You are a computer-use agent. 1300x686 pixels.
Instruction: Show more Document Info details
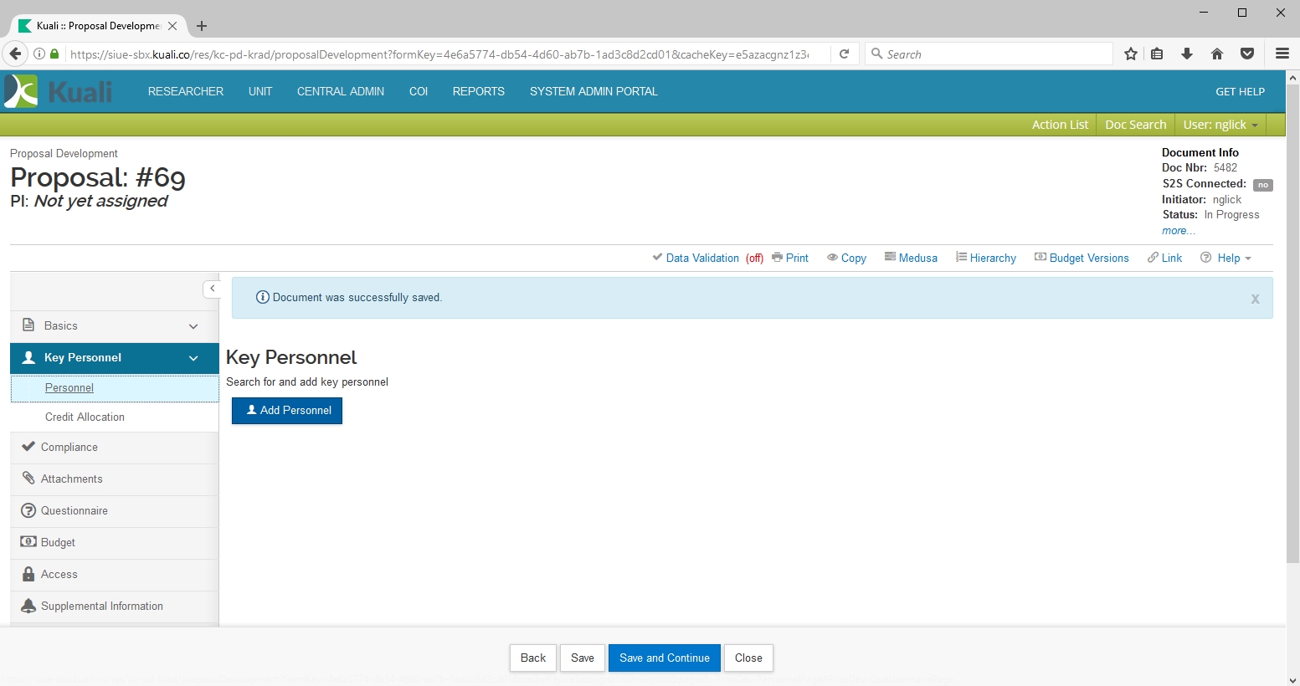pos(1178,231)
